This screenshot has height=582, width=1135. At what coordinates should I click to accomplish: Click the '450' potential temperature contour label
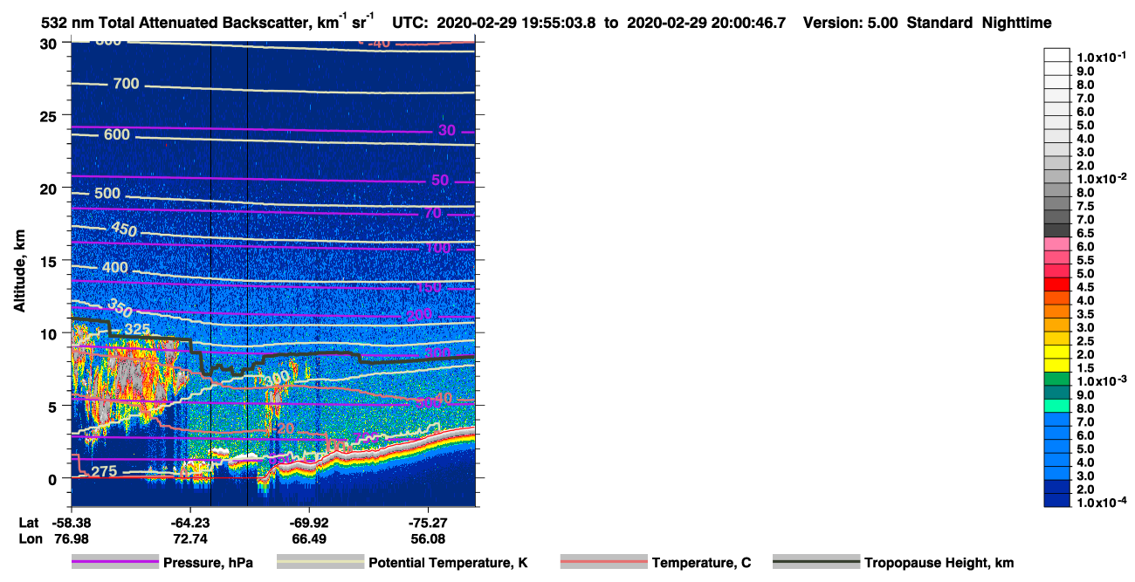click(122, 229)
